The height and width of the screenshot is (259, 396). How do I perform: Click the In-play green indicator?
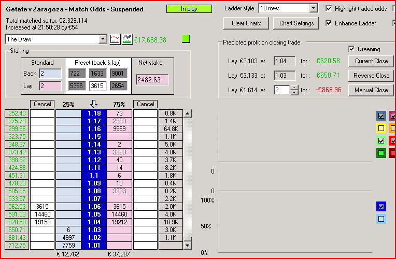click(x=189, y=9)
